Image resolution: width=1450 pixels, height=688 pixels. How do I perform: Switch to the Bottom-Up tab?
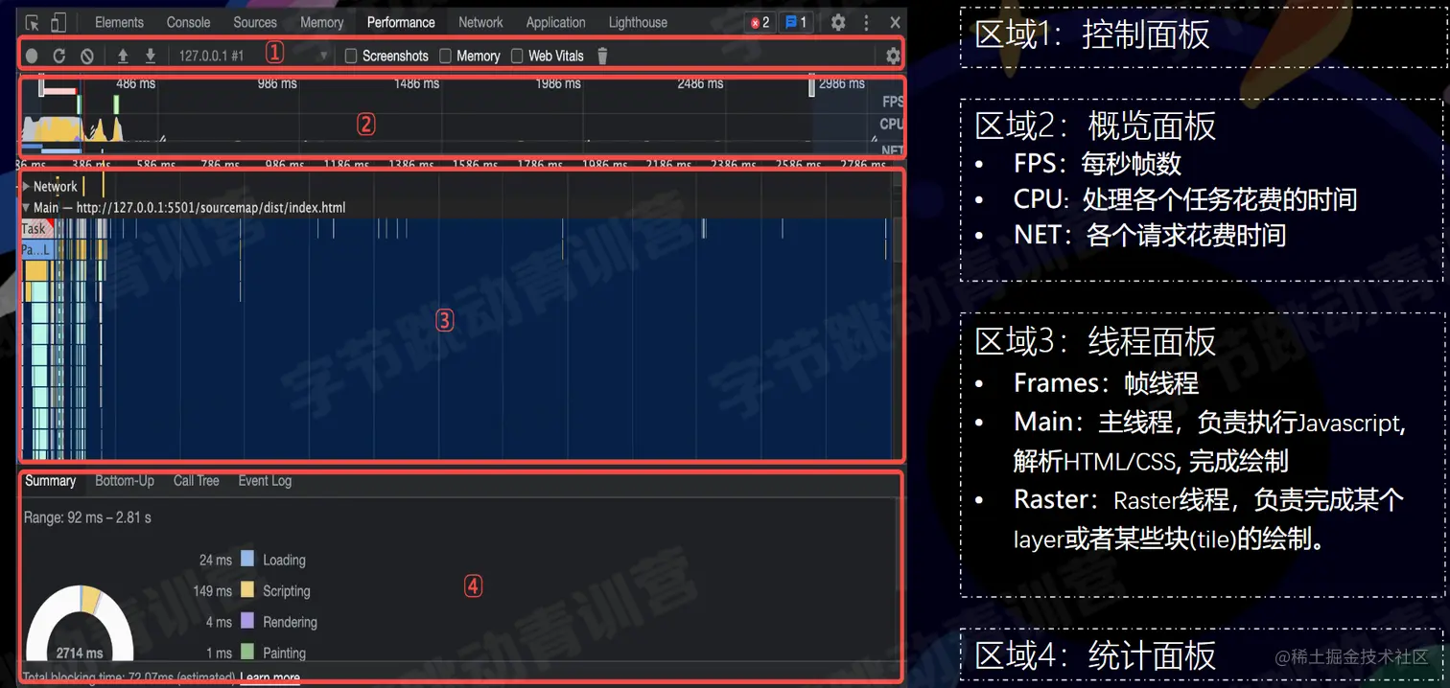pos(125,481)
